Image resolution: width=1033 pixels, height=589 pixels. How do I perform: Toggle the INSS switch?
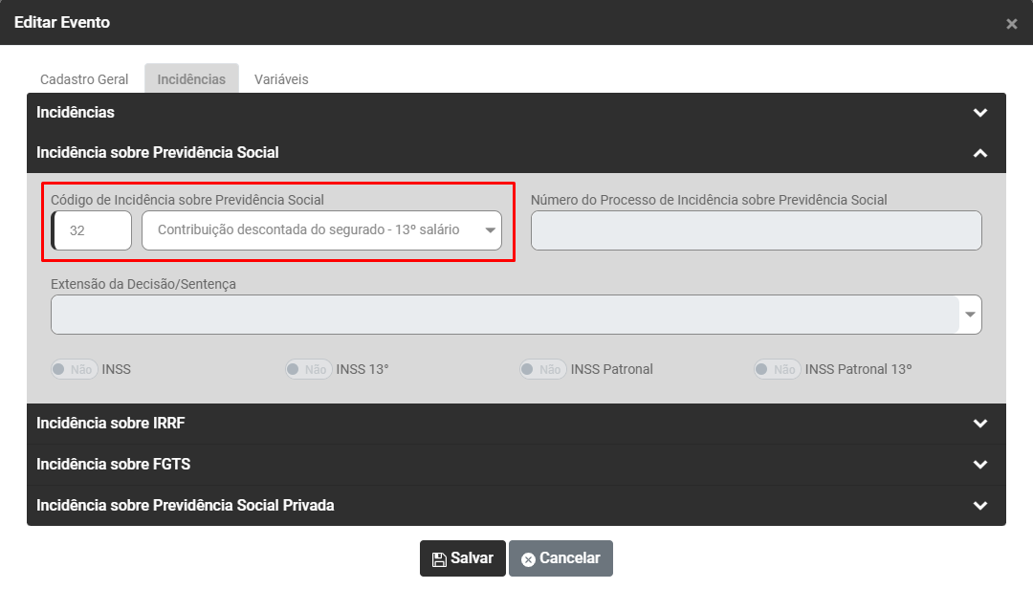click(75, 369)
